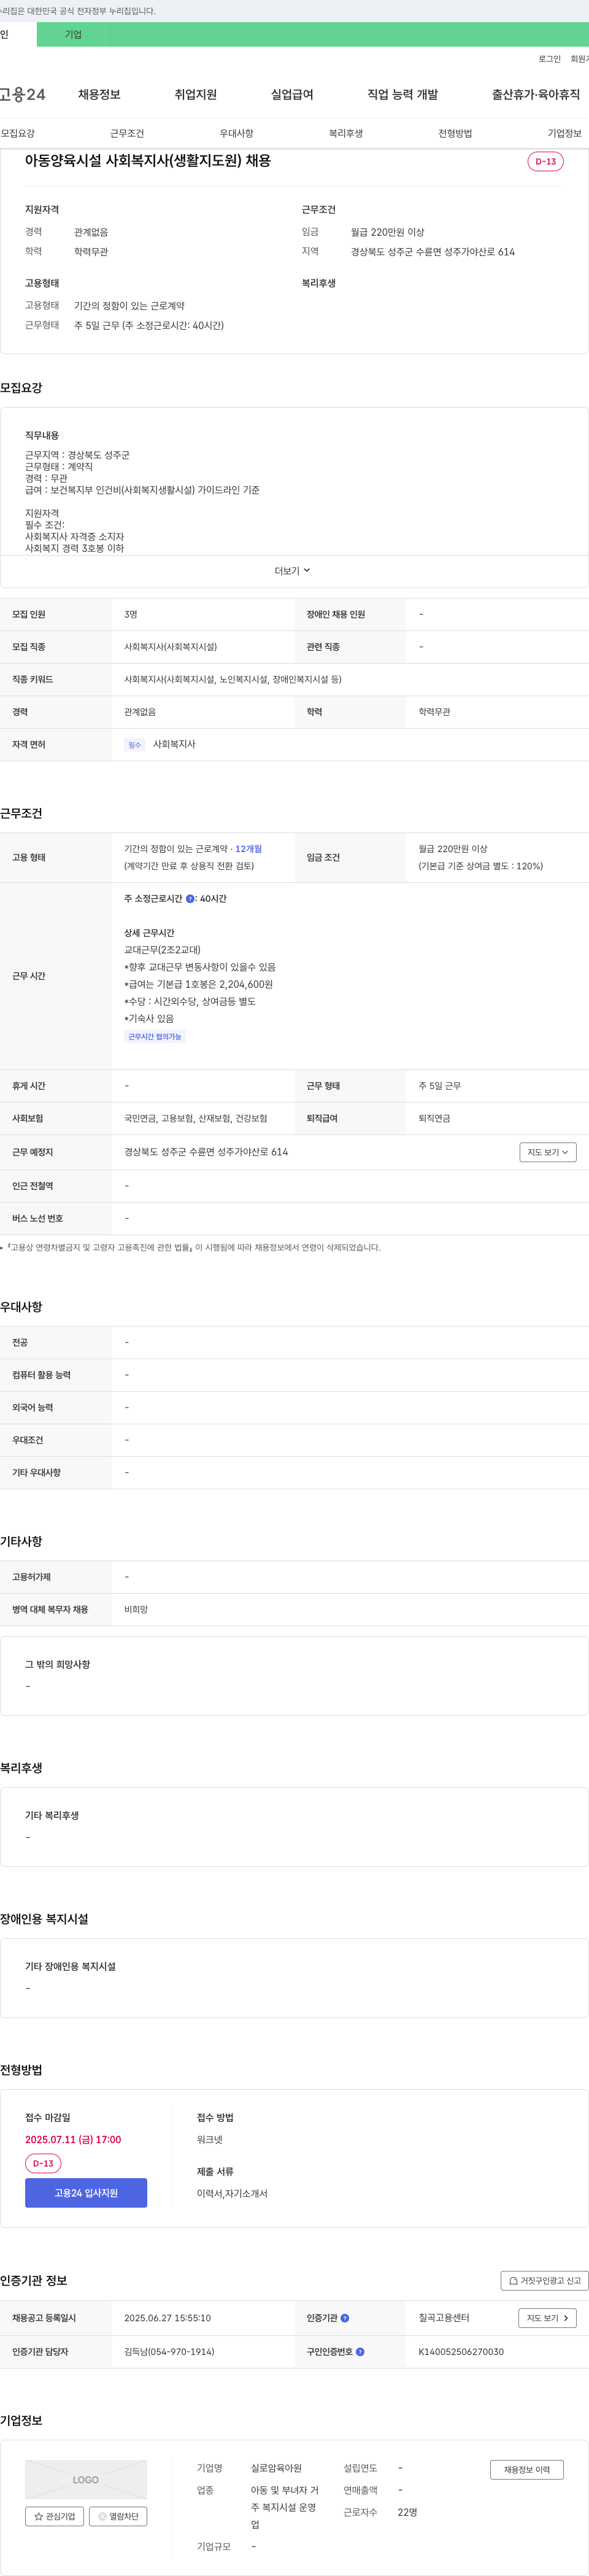Image resolution: width=589 pixels, height=2576 pixels.
Task: Click the deadline text 2025.07.11 (금) 17:00
Action: coord(73,2140)
